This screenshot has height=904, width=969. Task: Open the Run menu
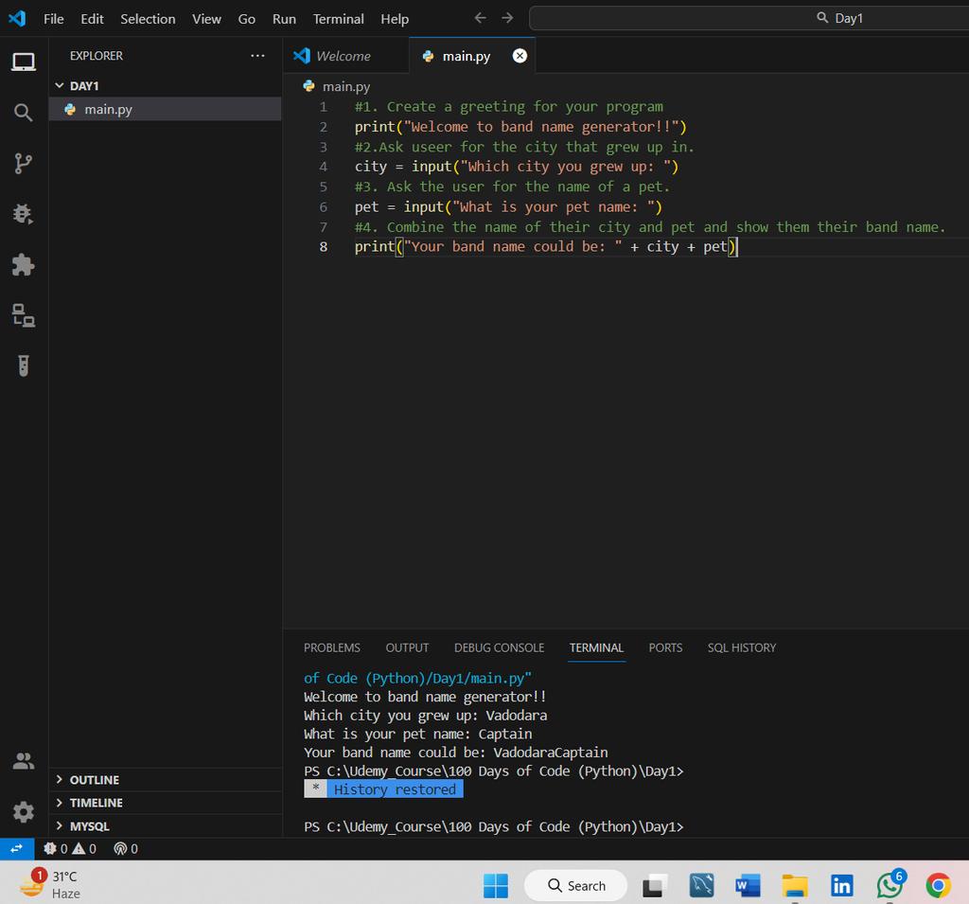coord(284,19)
